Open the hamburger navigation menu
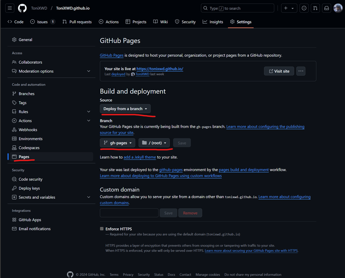The image size is (345, 278). [10, 8]
